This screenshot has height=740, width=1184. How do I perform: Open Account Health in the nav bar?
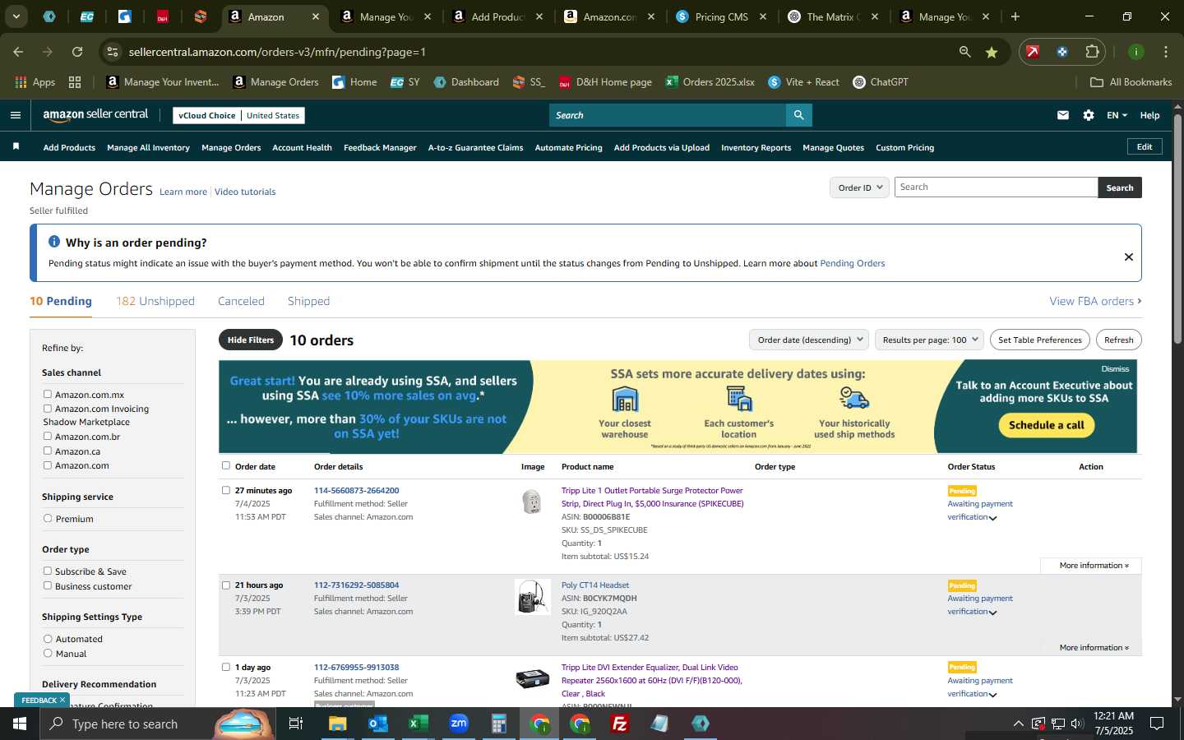pos(302,148)
